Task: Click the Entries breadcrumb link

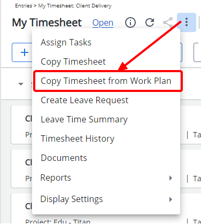Action: point(24,6)
